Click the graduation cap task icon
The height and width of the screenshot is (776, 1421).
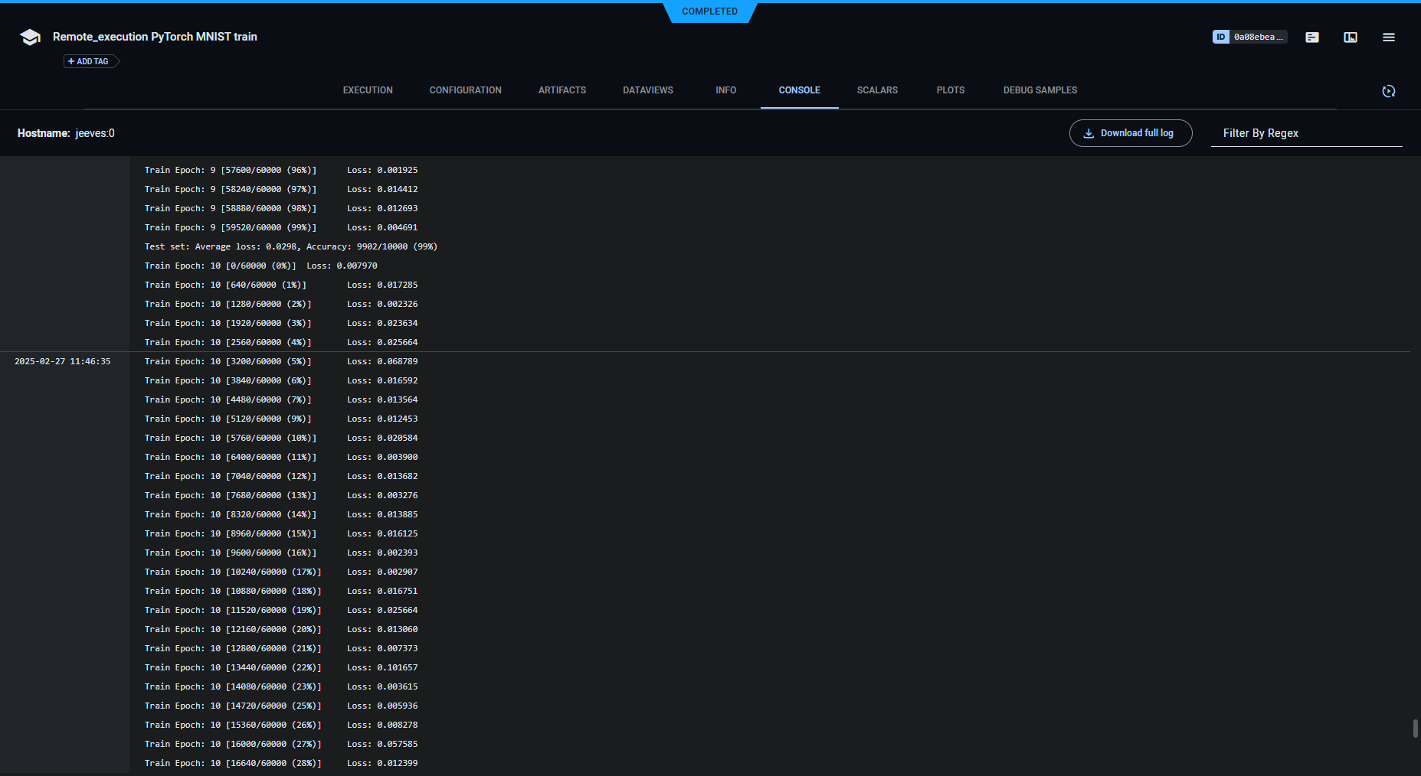30,37
